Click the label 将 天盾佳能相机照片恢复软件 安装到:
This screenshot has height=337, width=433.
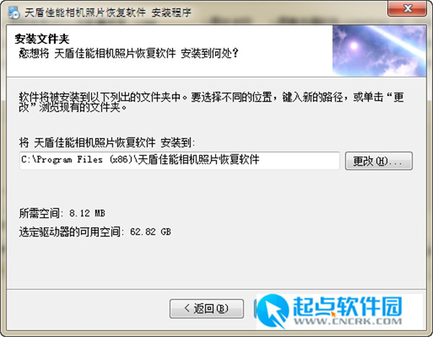(x=107, y=143)
